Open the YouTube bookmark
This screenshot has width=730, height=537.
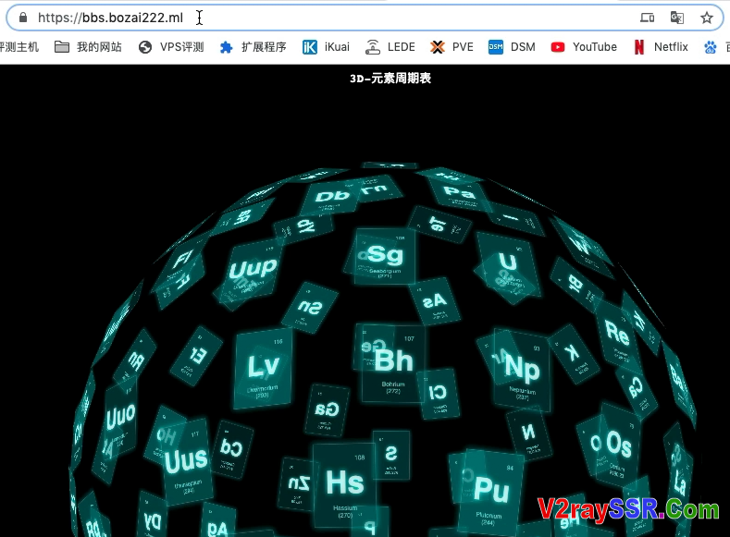pyautogui.click(x=584, y=47)
